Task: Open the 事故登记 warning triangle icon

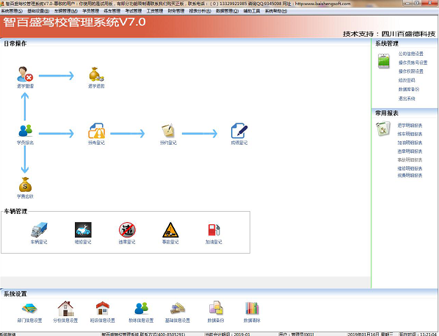Action: click(x=170, y=230)
